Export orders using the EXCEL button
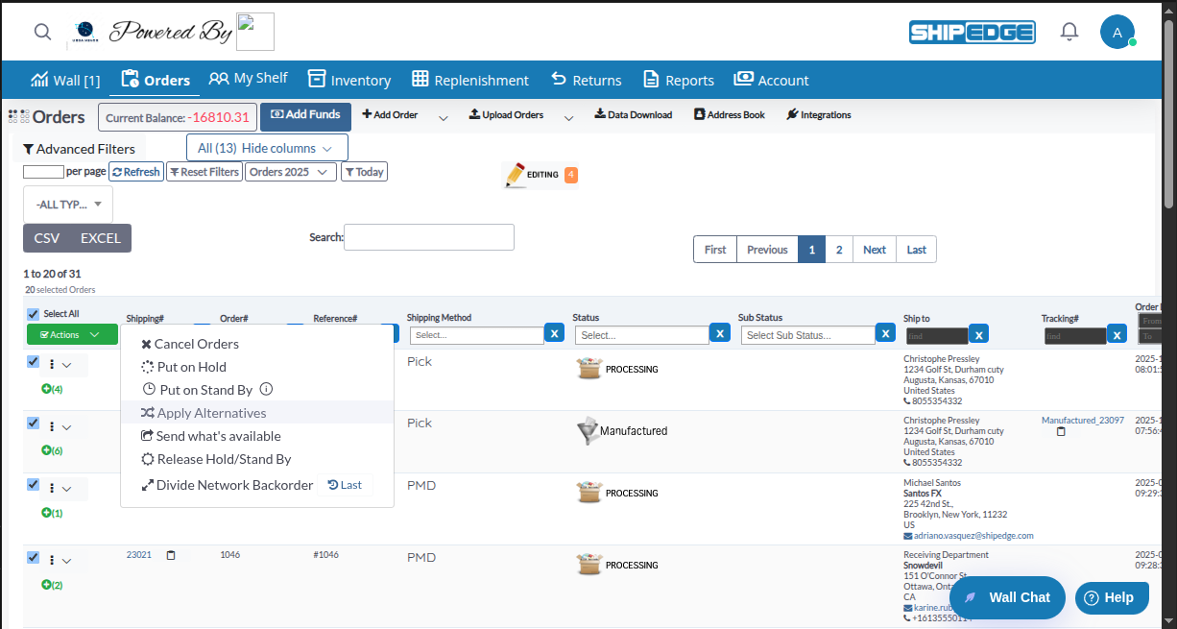The image size is (1177, 629). point(100,237)
